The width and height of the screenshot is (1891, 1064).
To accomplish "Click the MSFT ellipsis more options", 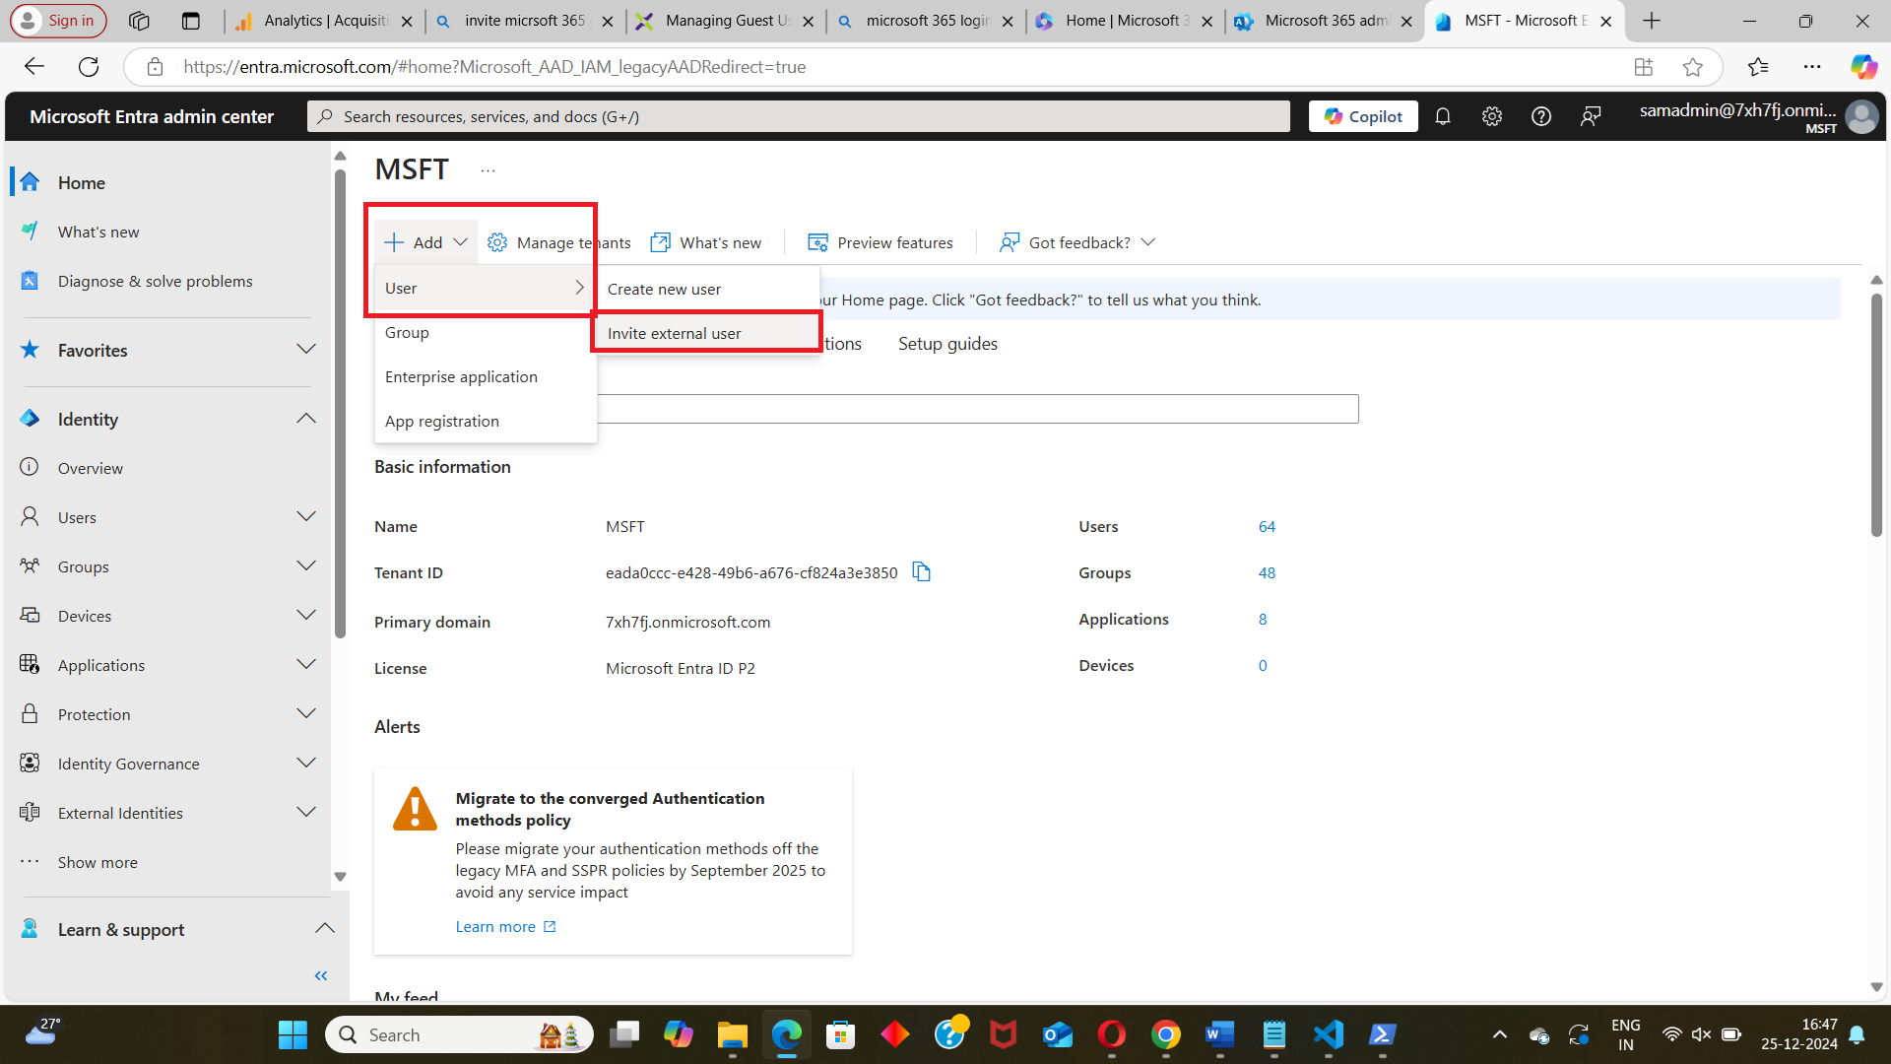I will (488, 170).
